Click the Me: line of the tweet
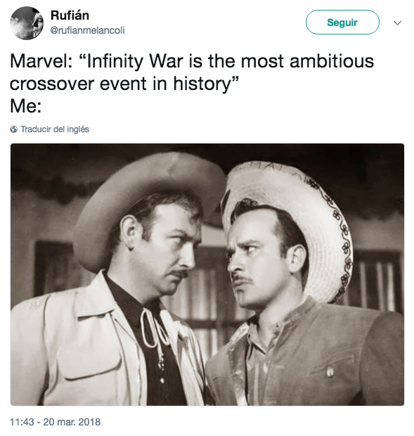 point(26,106)
